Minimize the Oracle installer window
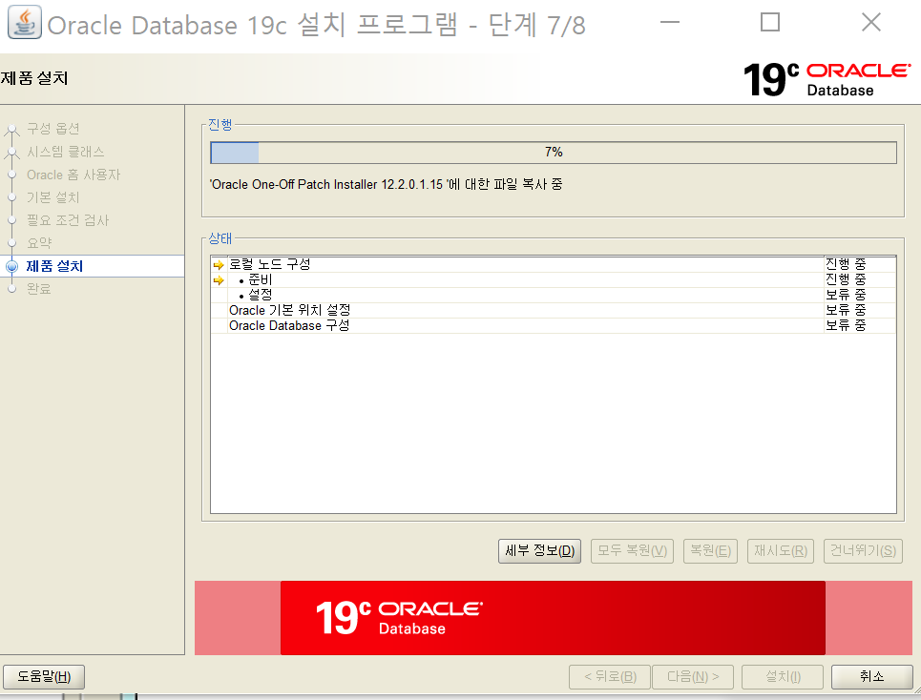Viewport: 921px width, 700px height. point(670,23)
